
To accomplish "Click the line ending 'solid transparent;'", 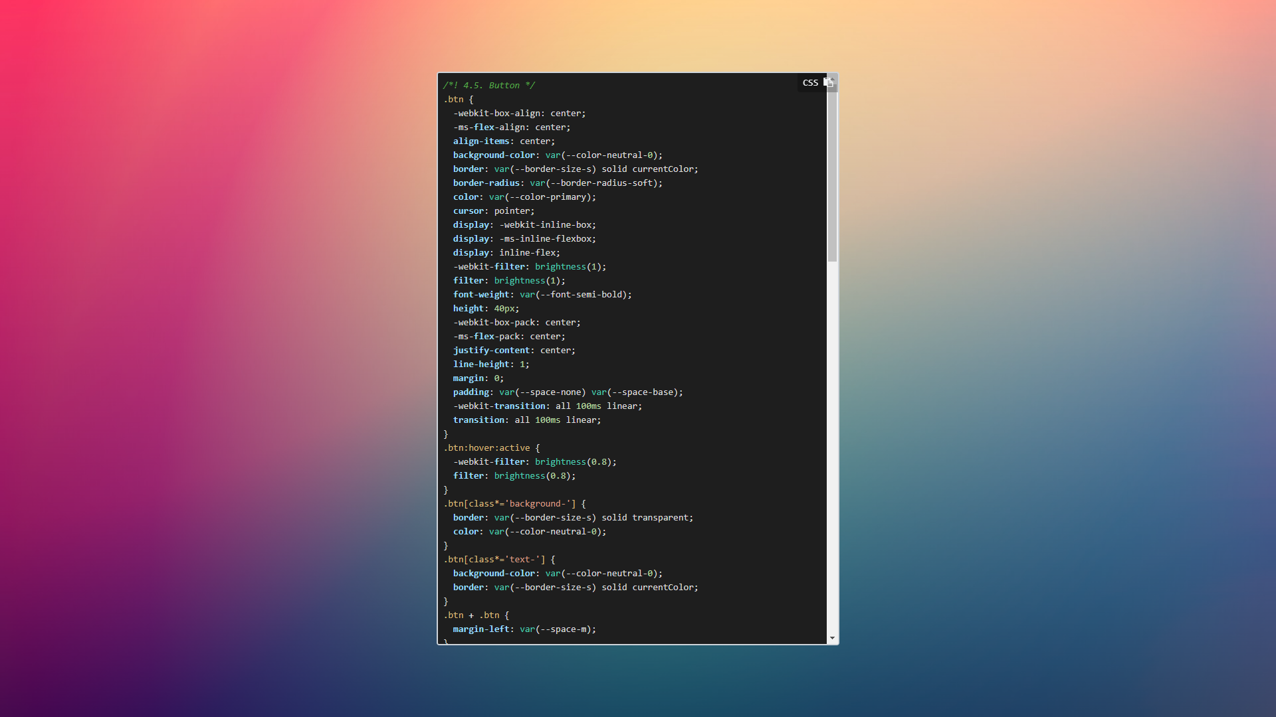I will tap(573, 518).
